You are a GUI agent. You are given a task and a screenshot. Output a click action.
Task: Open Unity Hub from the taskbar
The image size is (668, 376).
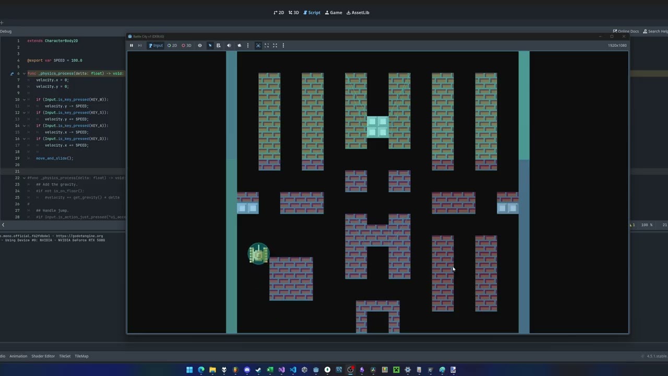click(304, 370)
